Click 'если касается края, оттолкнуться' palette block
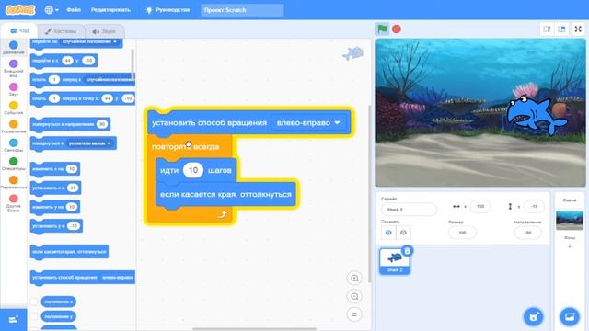The width and height of the screenshot is (589, 331). 69,252
